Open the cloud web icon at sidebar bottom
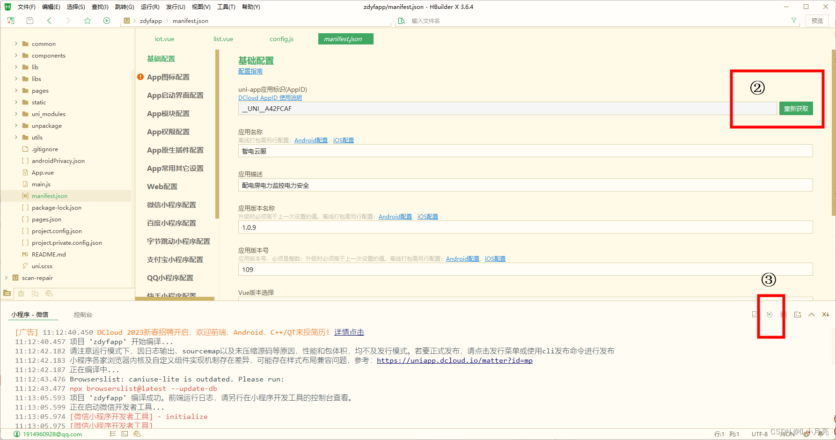The width and height of the screenshot is (836, 440). point(49,293)
